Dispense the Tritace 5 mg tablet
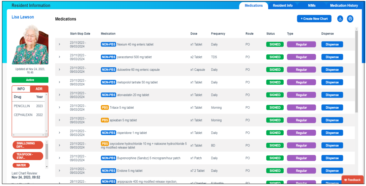The image size is (366, 186). coord(332,108)
